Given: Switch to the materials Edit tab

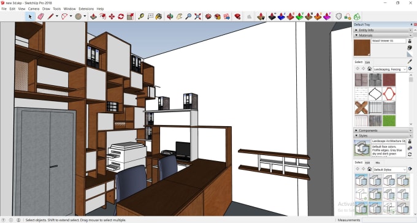Looking at the screenshot, I should click(x=367, y=62).
